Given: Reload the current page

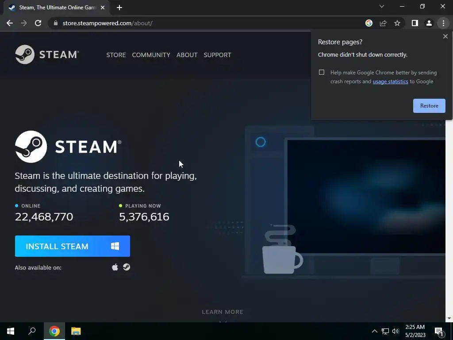Looking at the screenshot, I should click(x=38, y=23).
